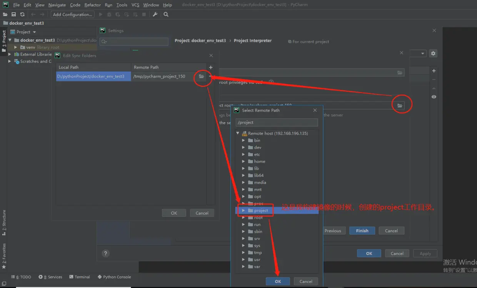
Task: Click Cancel in Select Remote Path dialog
Action: (306, 281)
